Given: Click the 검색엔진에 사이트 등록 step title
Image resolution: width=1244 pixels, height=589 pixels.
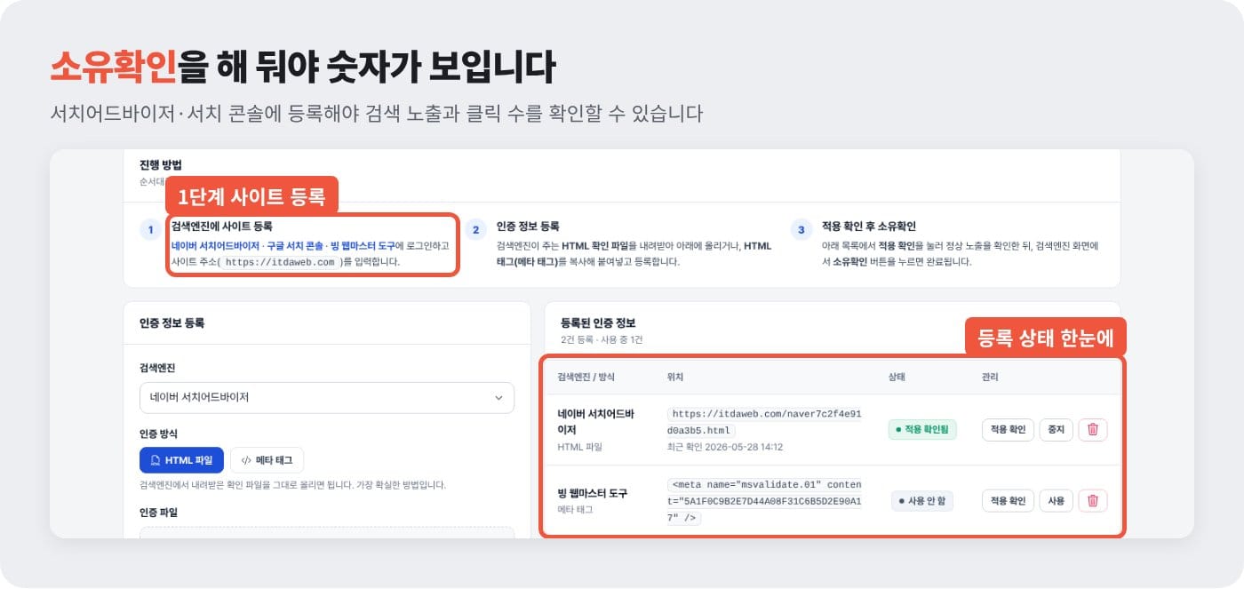Looking at the screenshot, I should (x=221, y=227).
